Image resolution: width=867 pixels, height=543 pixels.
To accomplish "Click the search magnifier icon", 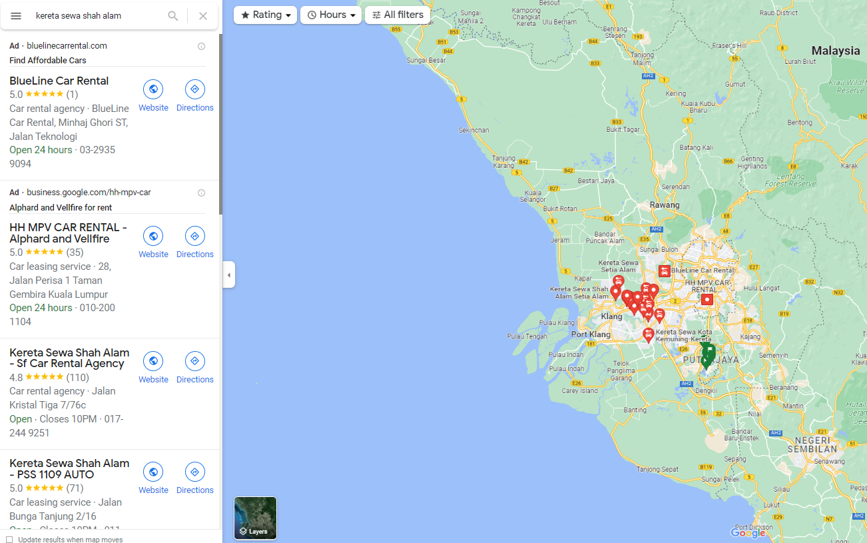I will click(x=173, y=16).
